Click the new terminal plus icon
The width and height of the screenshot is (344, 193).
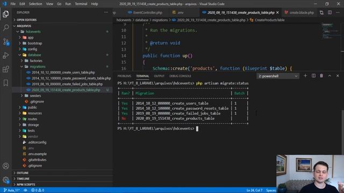tap(305, 76)
